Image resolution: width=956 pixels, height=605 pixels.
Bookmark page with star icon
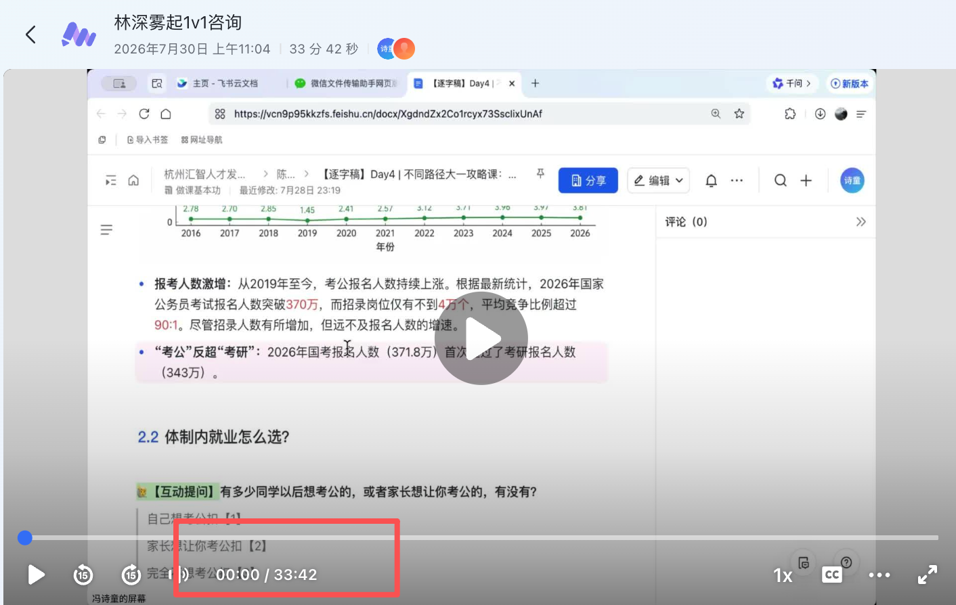pyautogui.click(x=739, y=114)
